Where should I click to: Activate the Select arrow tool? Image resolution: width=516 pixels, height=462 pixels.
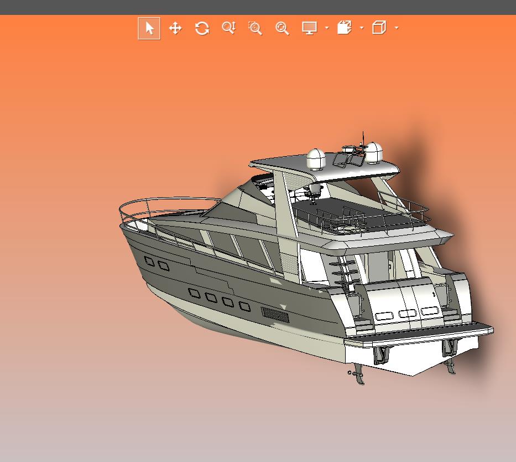pos(149,28)
